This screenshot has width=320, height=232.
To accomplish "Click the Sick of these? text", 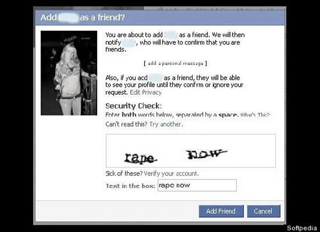I will [x=124, y=173].
